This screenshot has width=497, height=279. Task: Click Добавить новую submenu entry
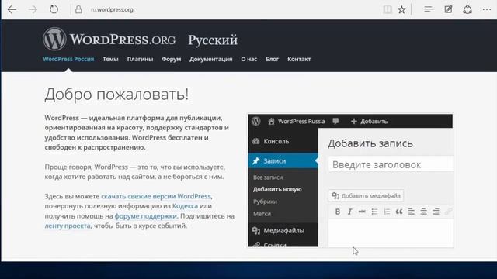coord(277,189)
